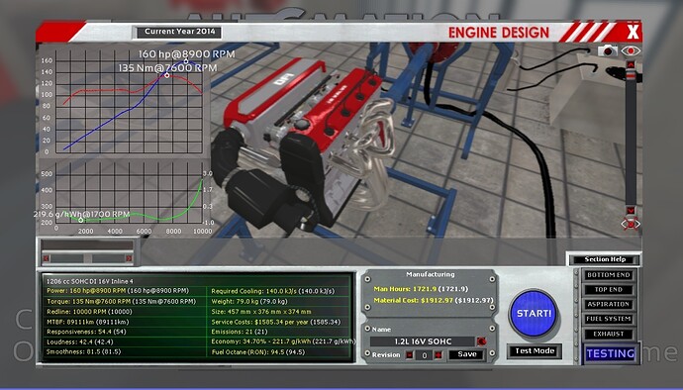The image size is (683, 390).
Task: Click the zoom slider down arrow
Action: [x=631, y=211]
